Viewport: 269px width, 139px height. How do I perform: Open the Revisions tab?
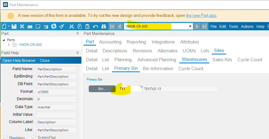click(142, 51)
